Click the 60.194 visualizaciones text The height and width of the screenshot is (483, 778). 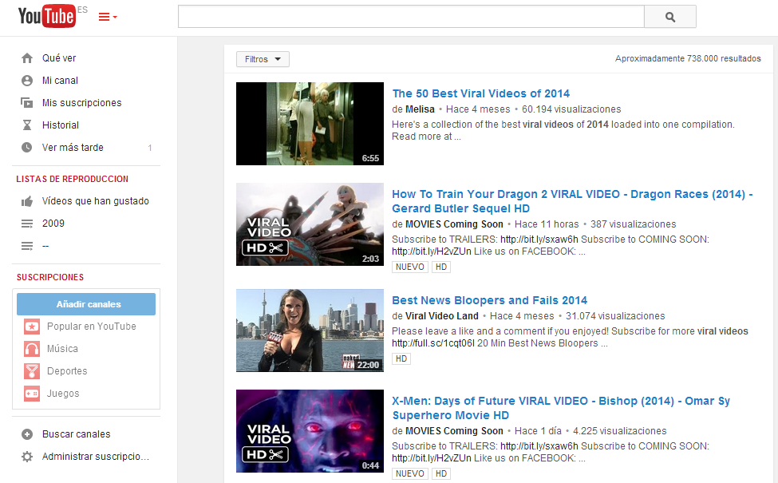(x=571, y=109)
